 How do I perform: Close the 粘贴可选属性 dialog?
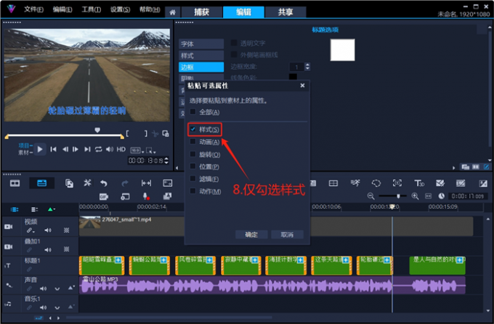coord(302,86)
